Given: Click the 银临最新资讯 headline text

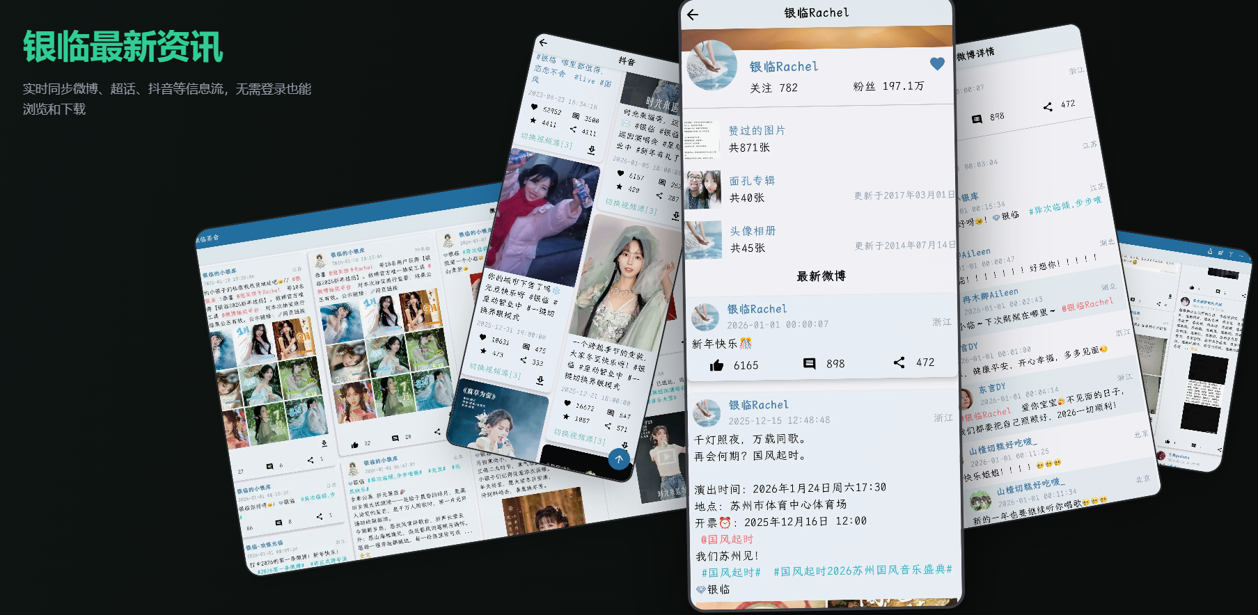Looking at the screenshot, I should click(x=123, y=47).
